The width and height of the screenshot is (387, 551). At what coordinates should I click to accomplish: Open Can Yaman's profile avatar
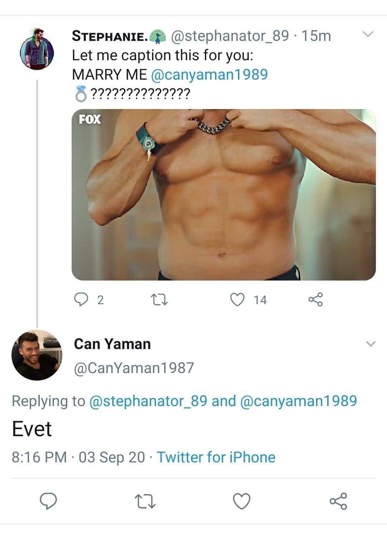[x=37, y=355]
